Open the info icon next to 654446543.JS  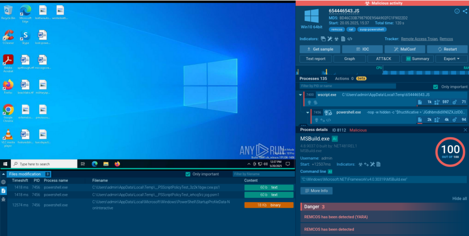pyautogui.click(x=457, y=11)
